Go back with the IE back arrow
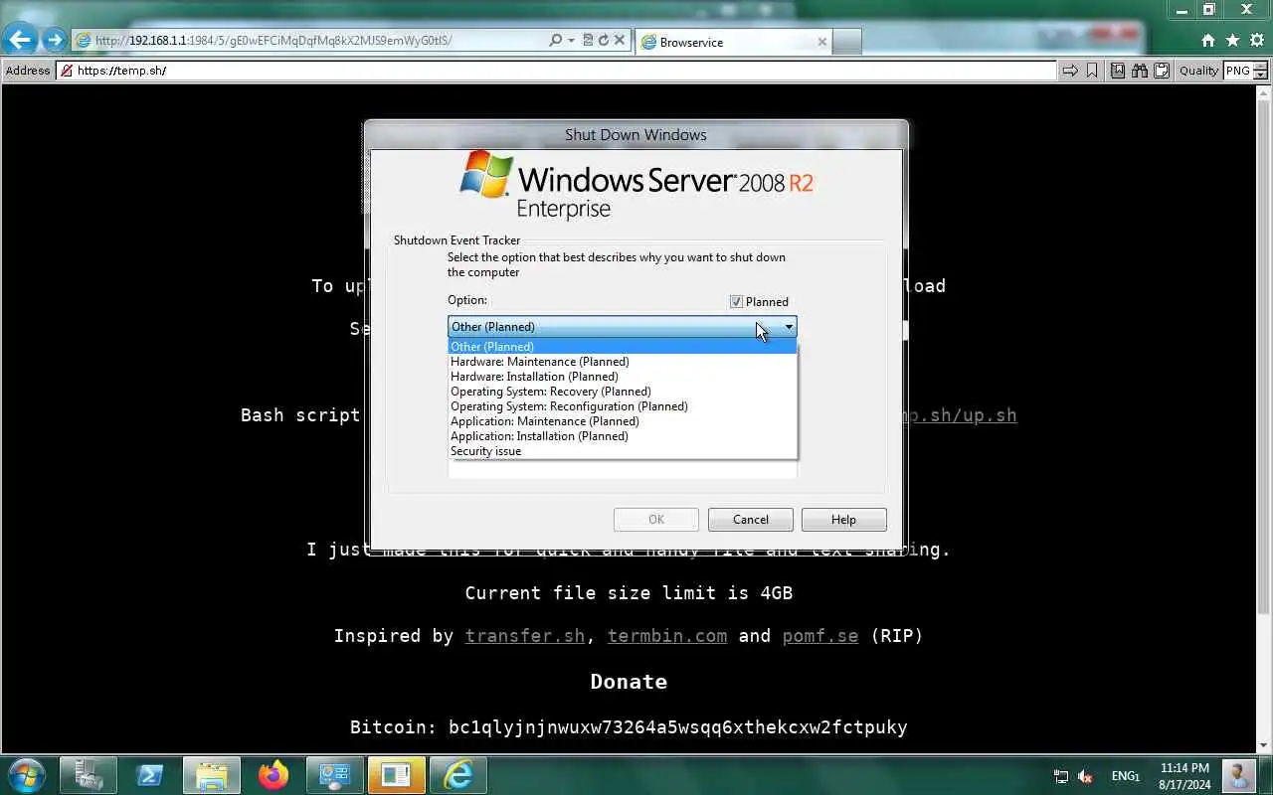Image resolution: width=1273 pixels, height=795 pixels. [20, 40]
